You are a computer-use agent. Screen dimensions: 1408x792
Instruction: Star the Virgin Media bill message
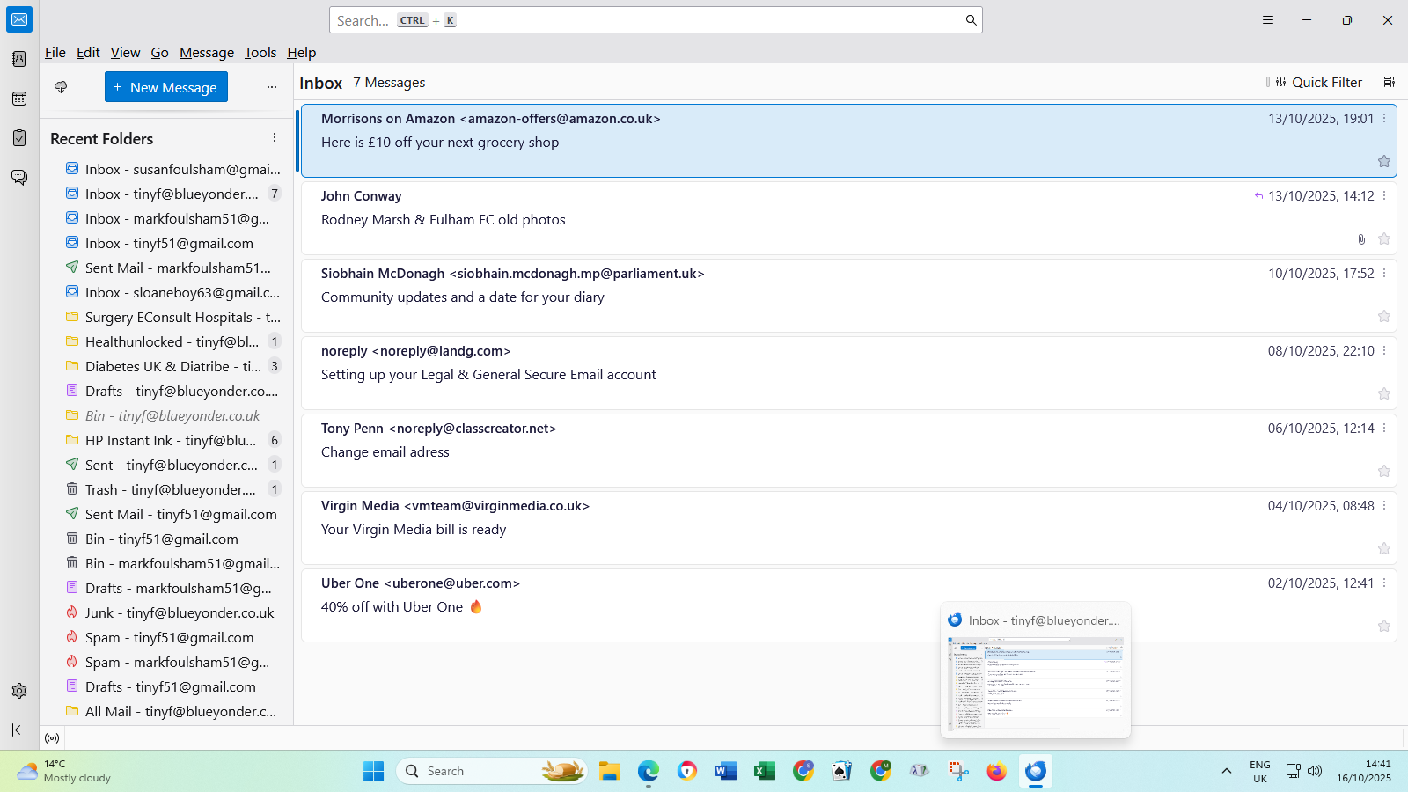click(x=1384, y=548)
